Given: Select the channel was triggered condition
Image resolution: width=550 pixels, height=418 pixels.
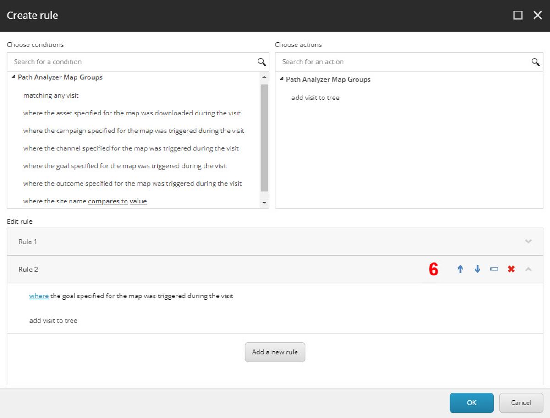Looking at the screenshot, I should (131, 148).
